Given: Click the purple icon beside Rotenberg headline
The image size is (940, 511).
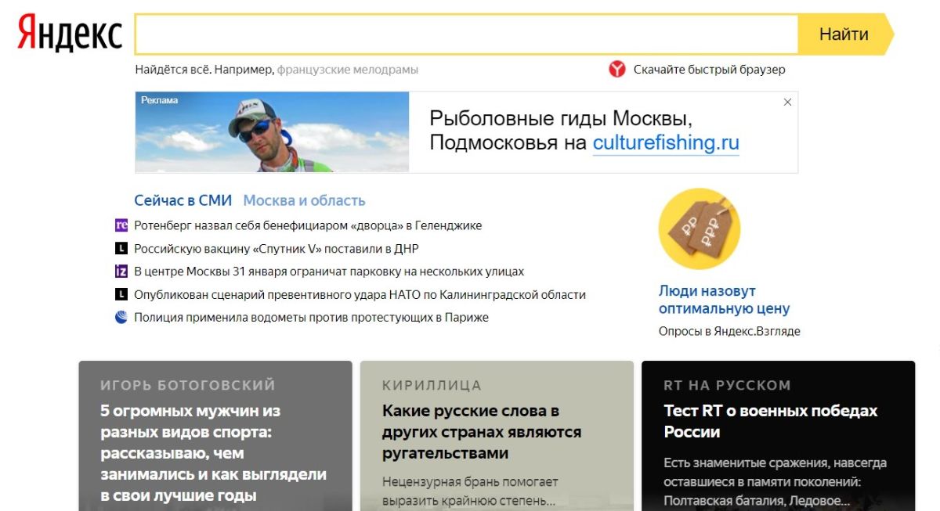Looking at the screenshot, I should pyautogui.click(x=121, y=225).
